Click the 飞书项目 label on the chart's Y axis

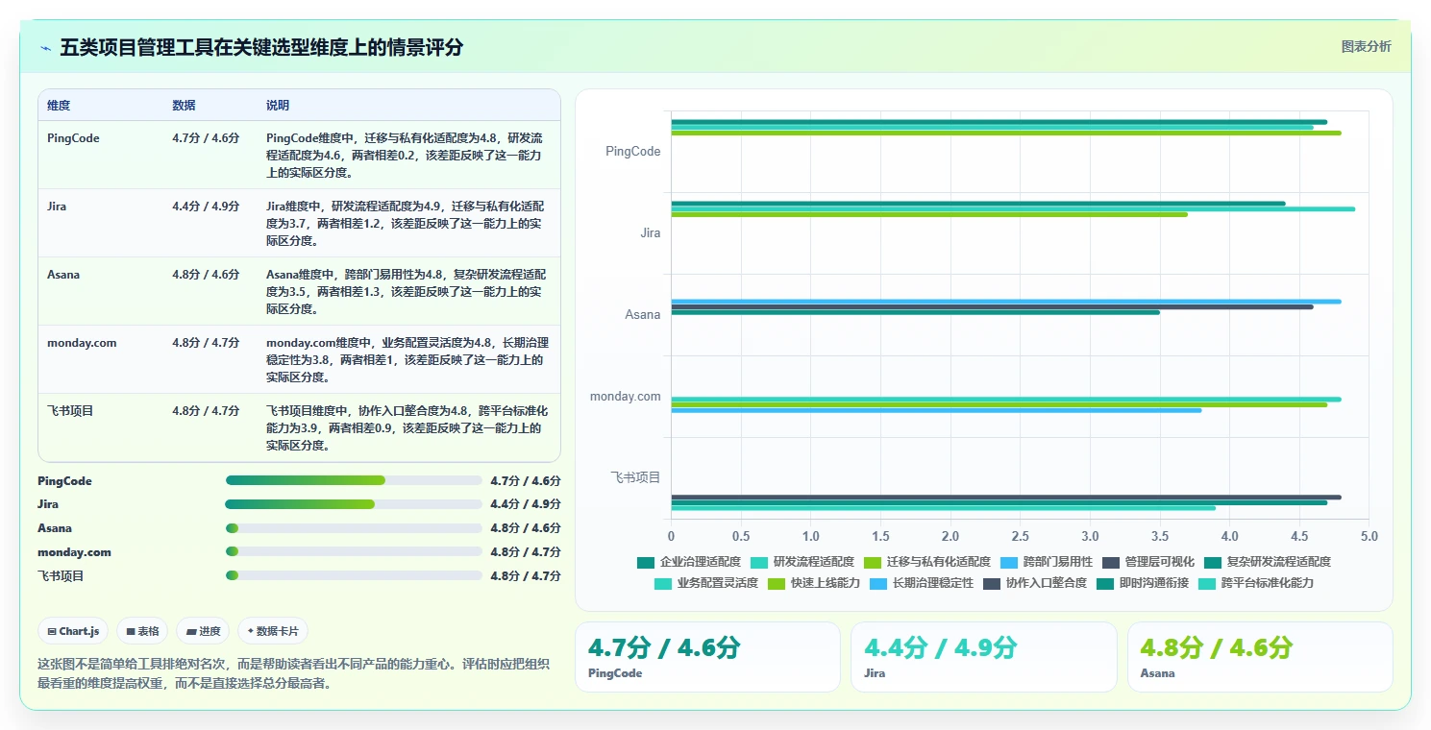(636, 477)
